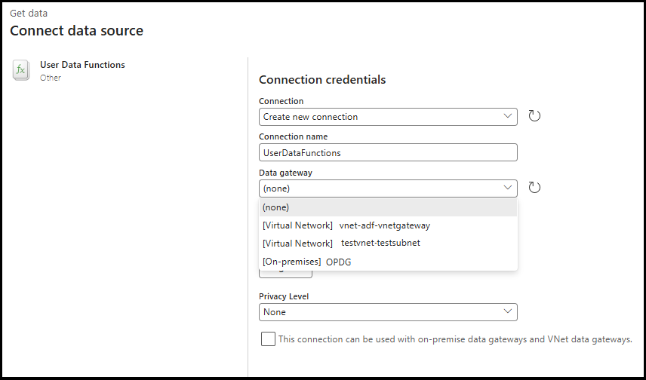Select User Data Functions data source
This screenshot has height=380, width=646.
coord(69,70)
